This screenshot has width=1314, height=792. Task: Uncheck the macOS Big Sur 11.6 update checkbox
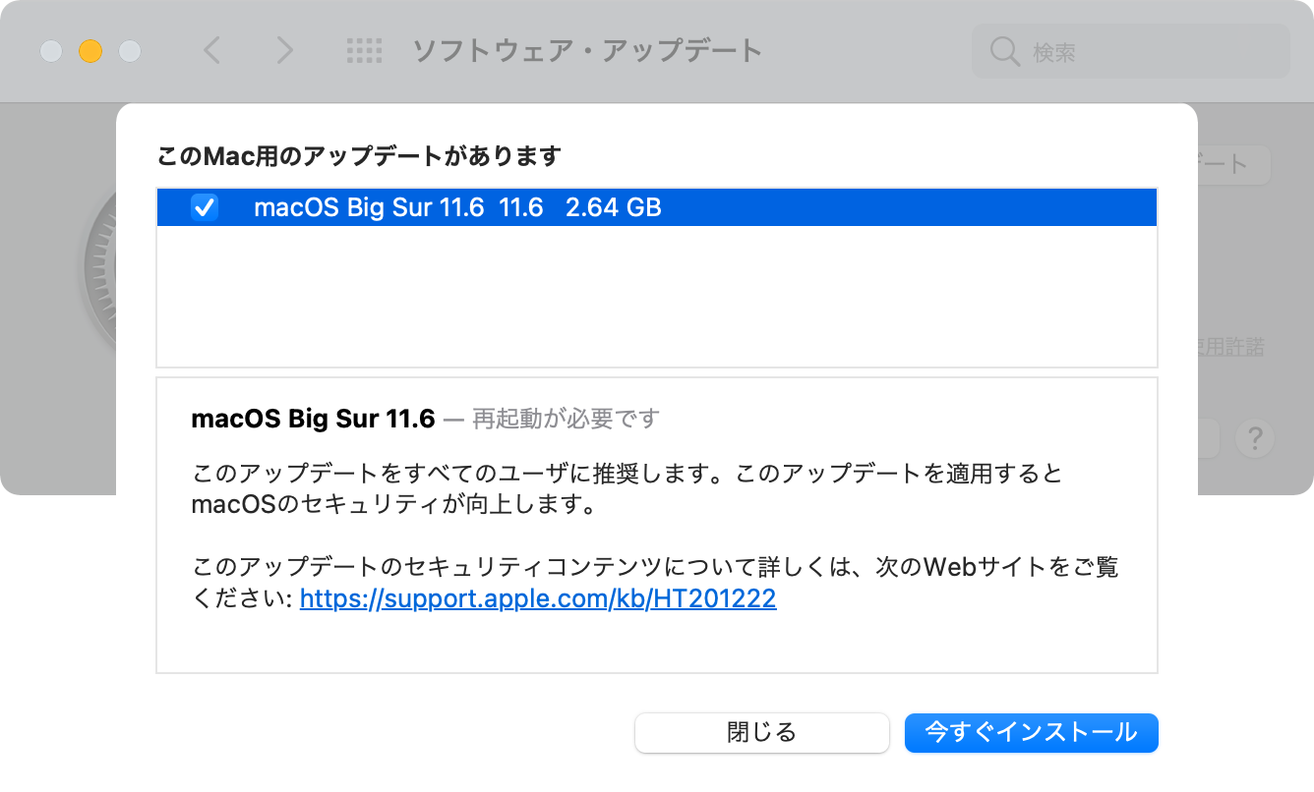205,207
